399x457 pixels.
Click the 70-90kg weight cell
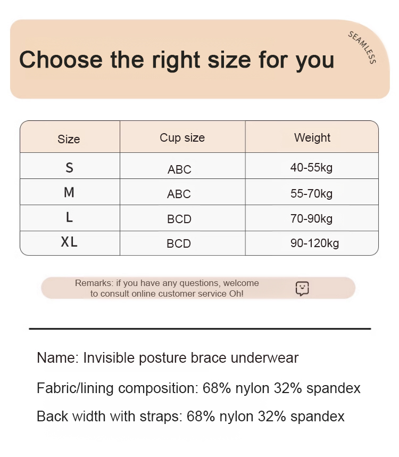(x=311, y=218)
